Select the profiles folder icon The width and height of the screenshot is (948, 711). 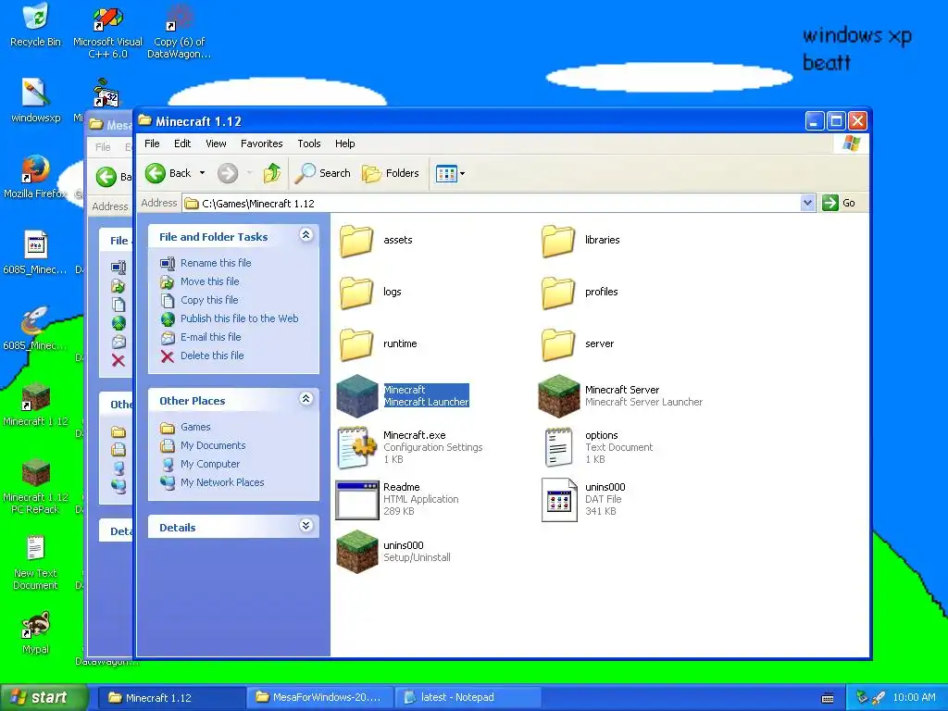tap(557, 293)
